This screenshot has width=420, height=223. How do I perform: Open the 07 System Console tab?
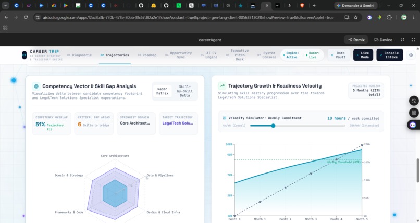[266, 55]
